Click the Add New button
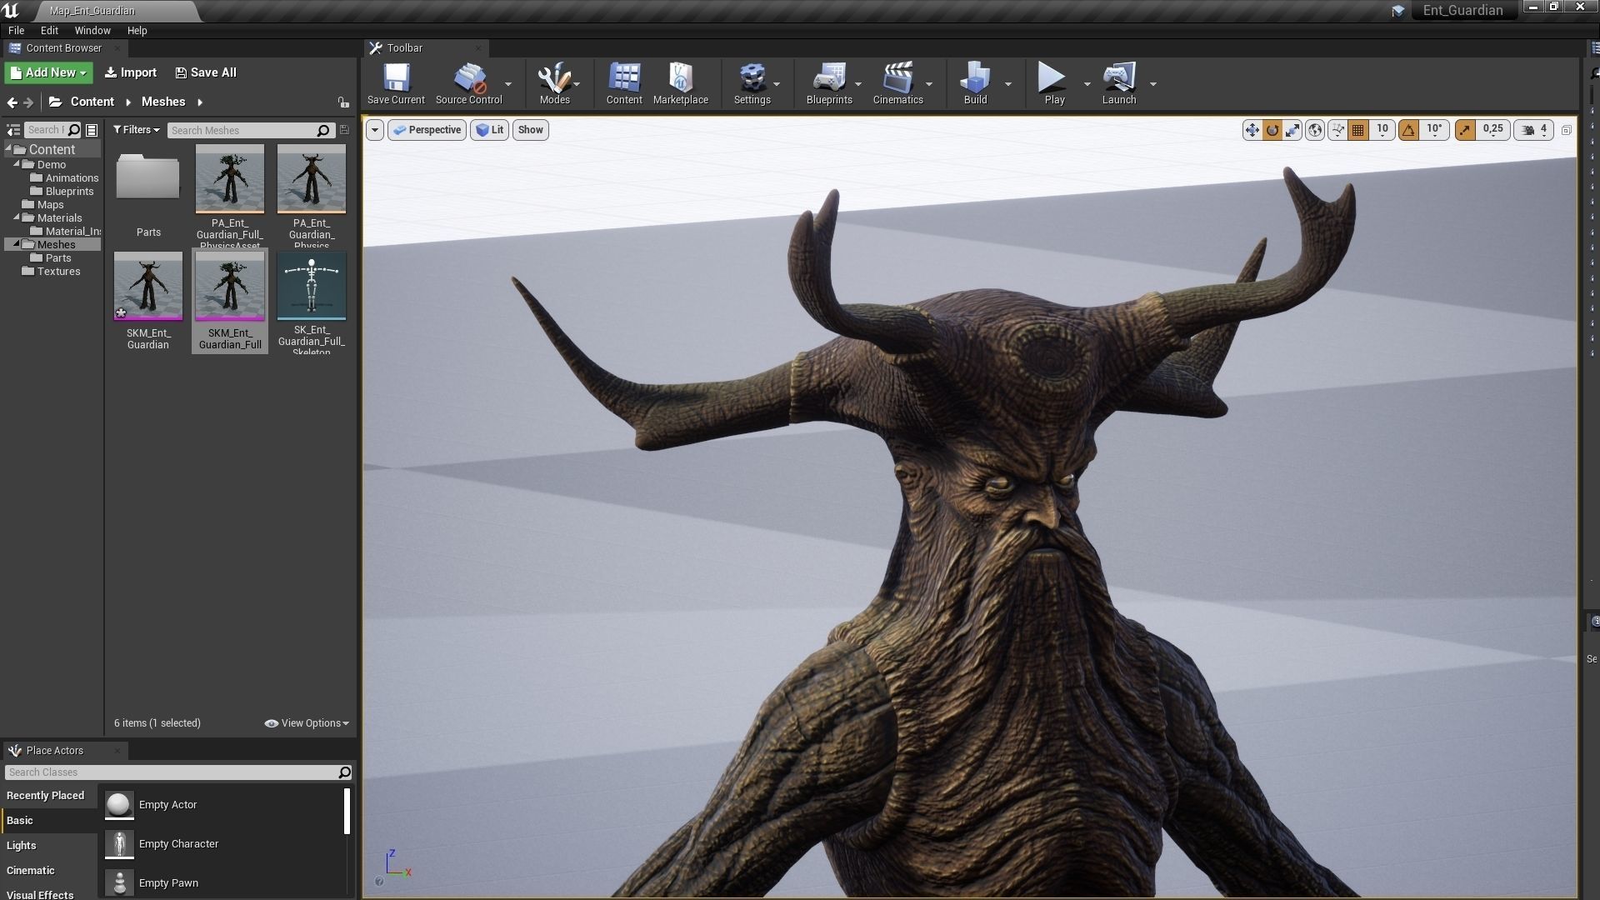 point(48,72)
